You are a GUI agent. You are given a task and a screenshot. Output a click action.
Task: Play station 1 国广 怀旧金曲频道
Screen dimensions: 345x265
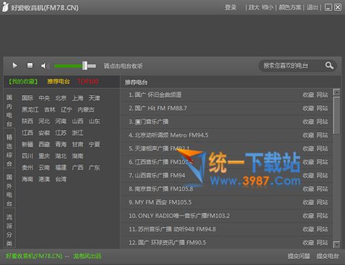155,95
